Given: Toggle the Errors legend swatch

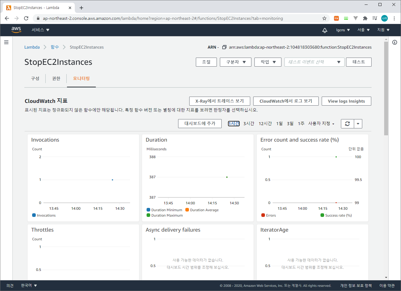Looking at the screenshot, I should pyautogui.click(x=263, y=215).
